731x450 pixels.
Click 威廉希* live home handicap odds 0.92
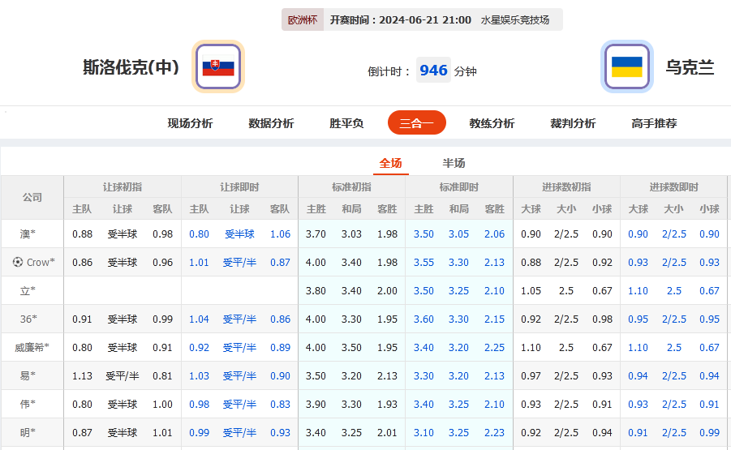[199, 348]
